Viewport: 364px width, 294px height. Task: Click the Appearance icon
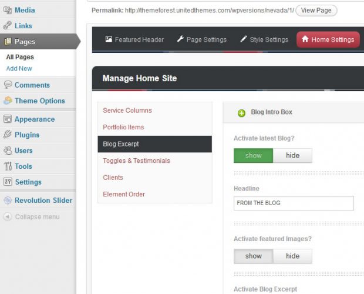click(x=8, y=119)
